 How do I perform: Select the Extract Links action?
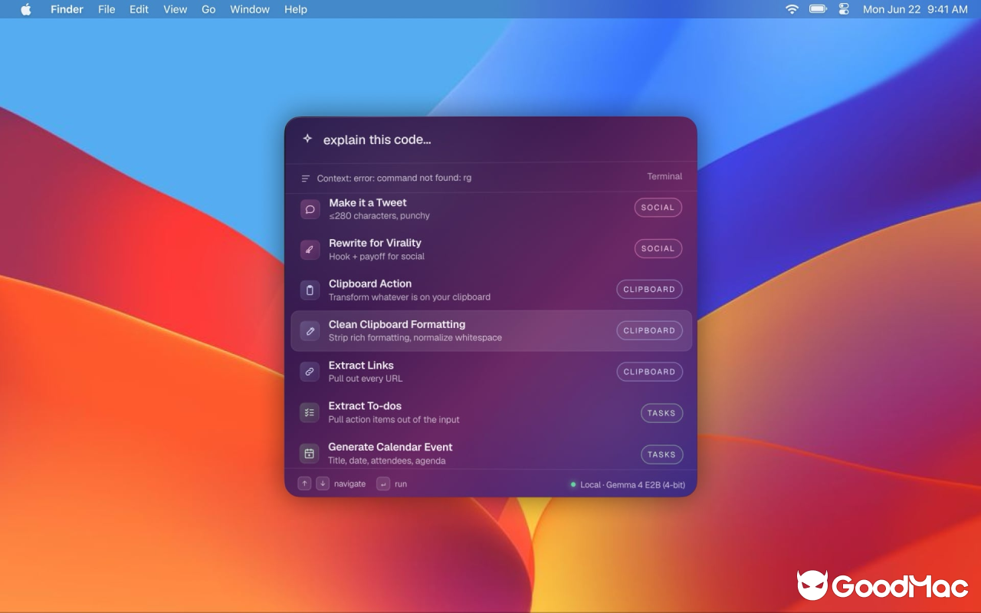pos(490,372)
